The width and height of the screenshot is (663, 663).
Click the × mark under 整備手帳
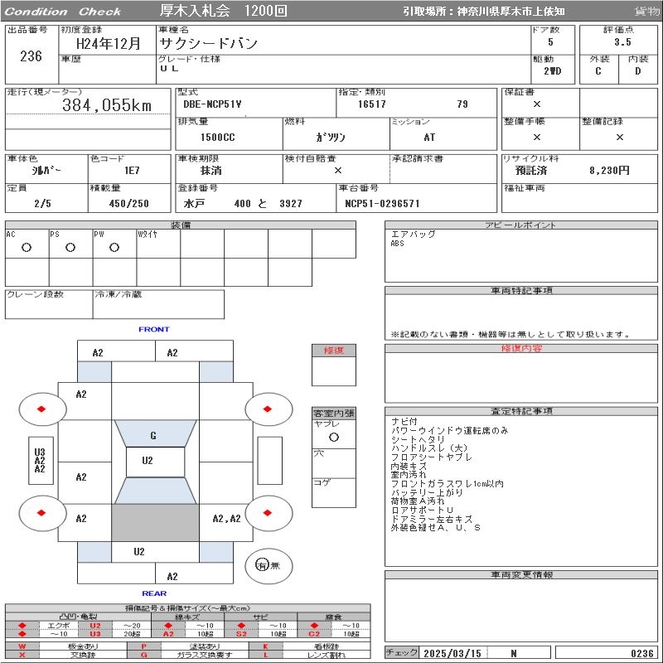[x=536, y=137]
